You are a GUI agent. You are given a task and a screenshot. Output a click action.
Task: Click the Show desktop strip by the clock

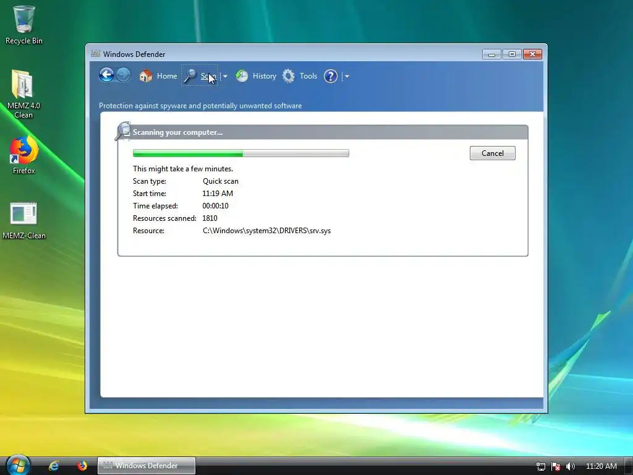pos(629,466)
